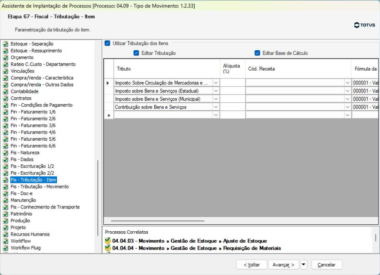Click the check icon beside Vinculações

click(x=6, y=71)
